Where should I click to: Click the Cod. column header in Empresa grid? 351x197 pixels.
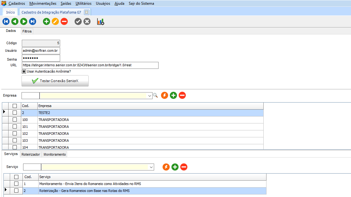[29, 106]
